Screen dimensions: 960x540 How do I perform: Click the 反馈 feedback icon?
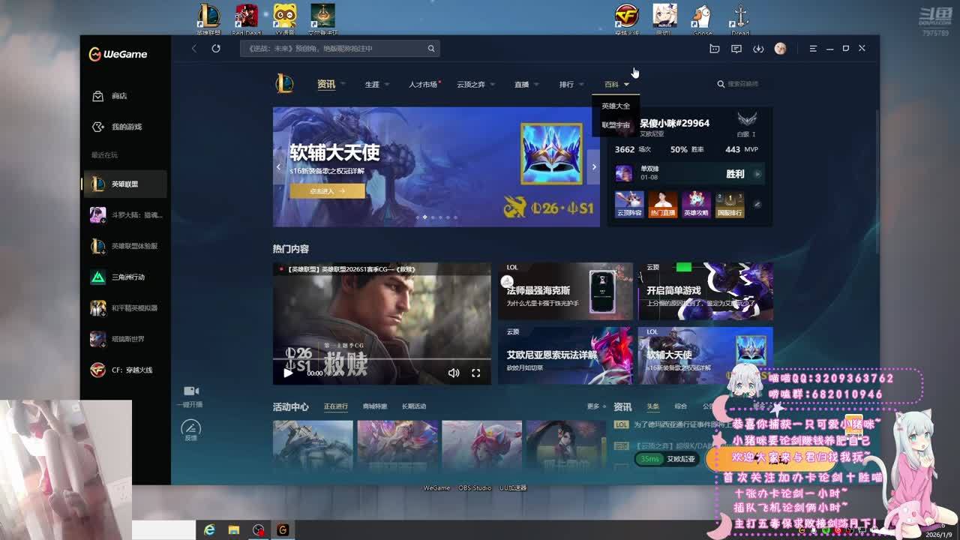click(x=191, y=428)
